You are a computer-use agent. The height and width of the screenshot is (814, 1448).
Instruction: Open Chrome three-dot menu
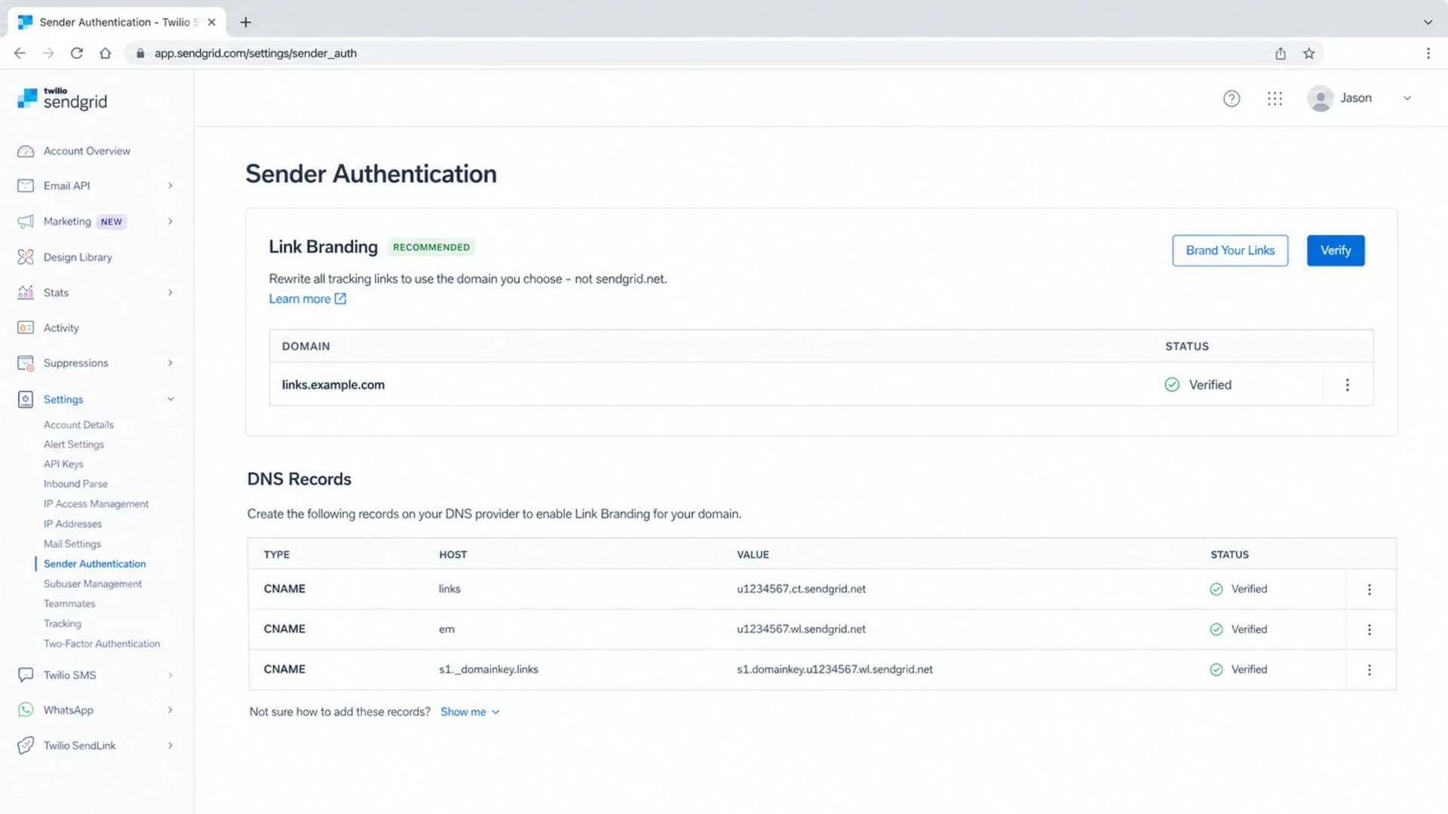[1428, 54]
